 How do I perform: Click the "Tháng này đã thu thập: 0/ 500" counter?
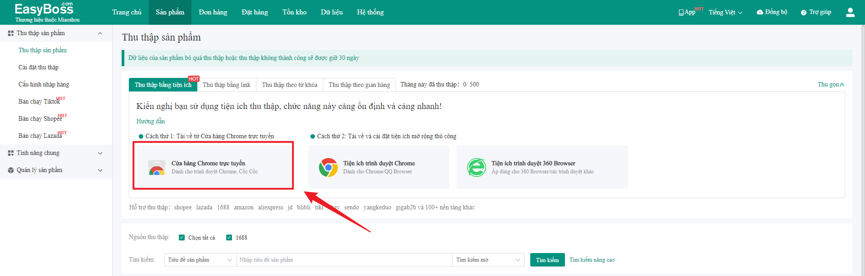440,85
